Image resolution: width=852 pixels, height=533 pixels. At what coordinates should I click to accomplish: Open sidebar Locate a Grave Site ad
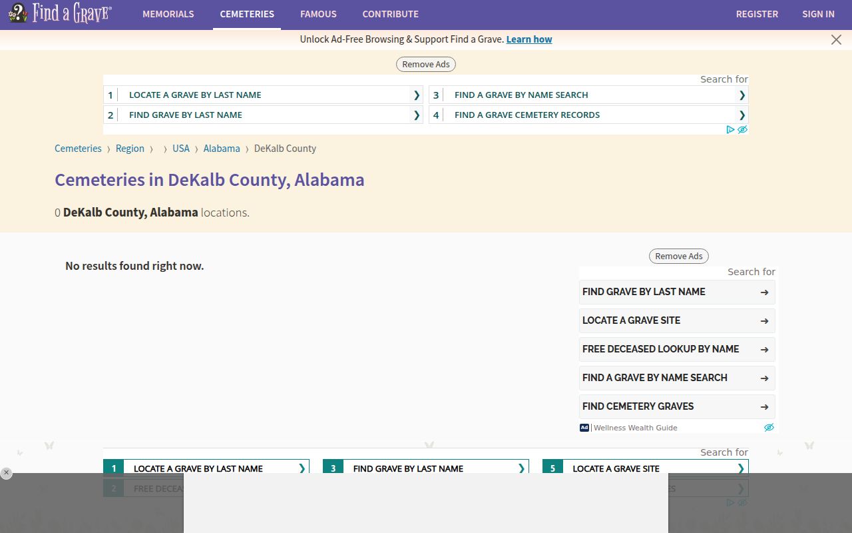pos(677,320)
